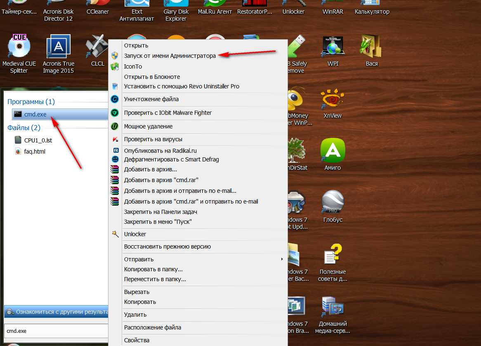Launch XnView desktop shortcut
The height and width of the screenshot is (346, 481).
(x=332, y=104)
